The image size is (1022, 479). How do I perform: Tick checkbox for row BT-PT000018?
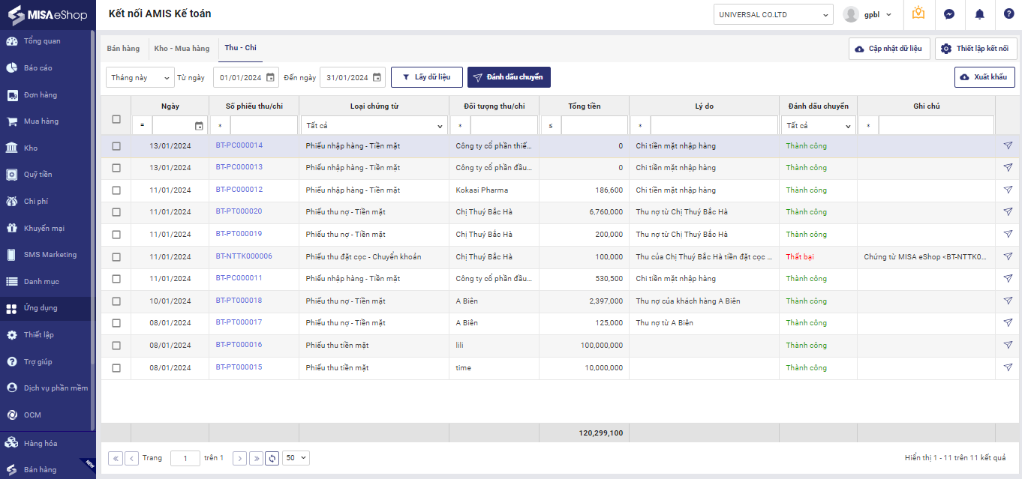(x=116, y=301)
